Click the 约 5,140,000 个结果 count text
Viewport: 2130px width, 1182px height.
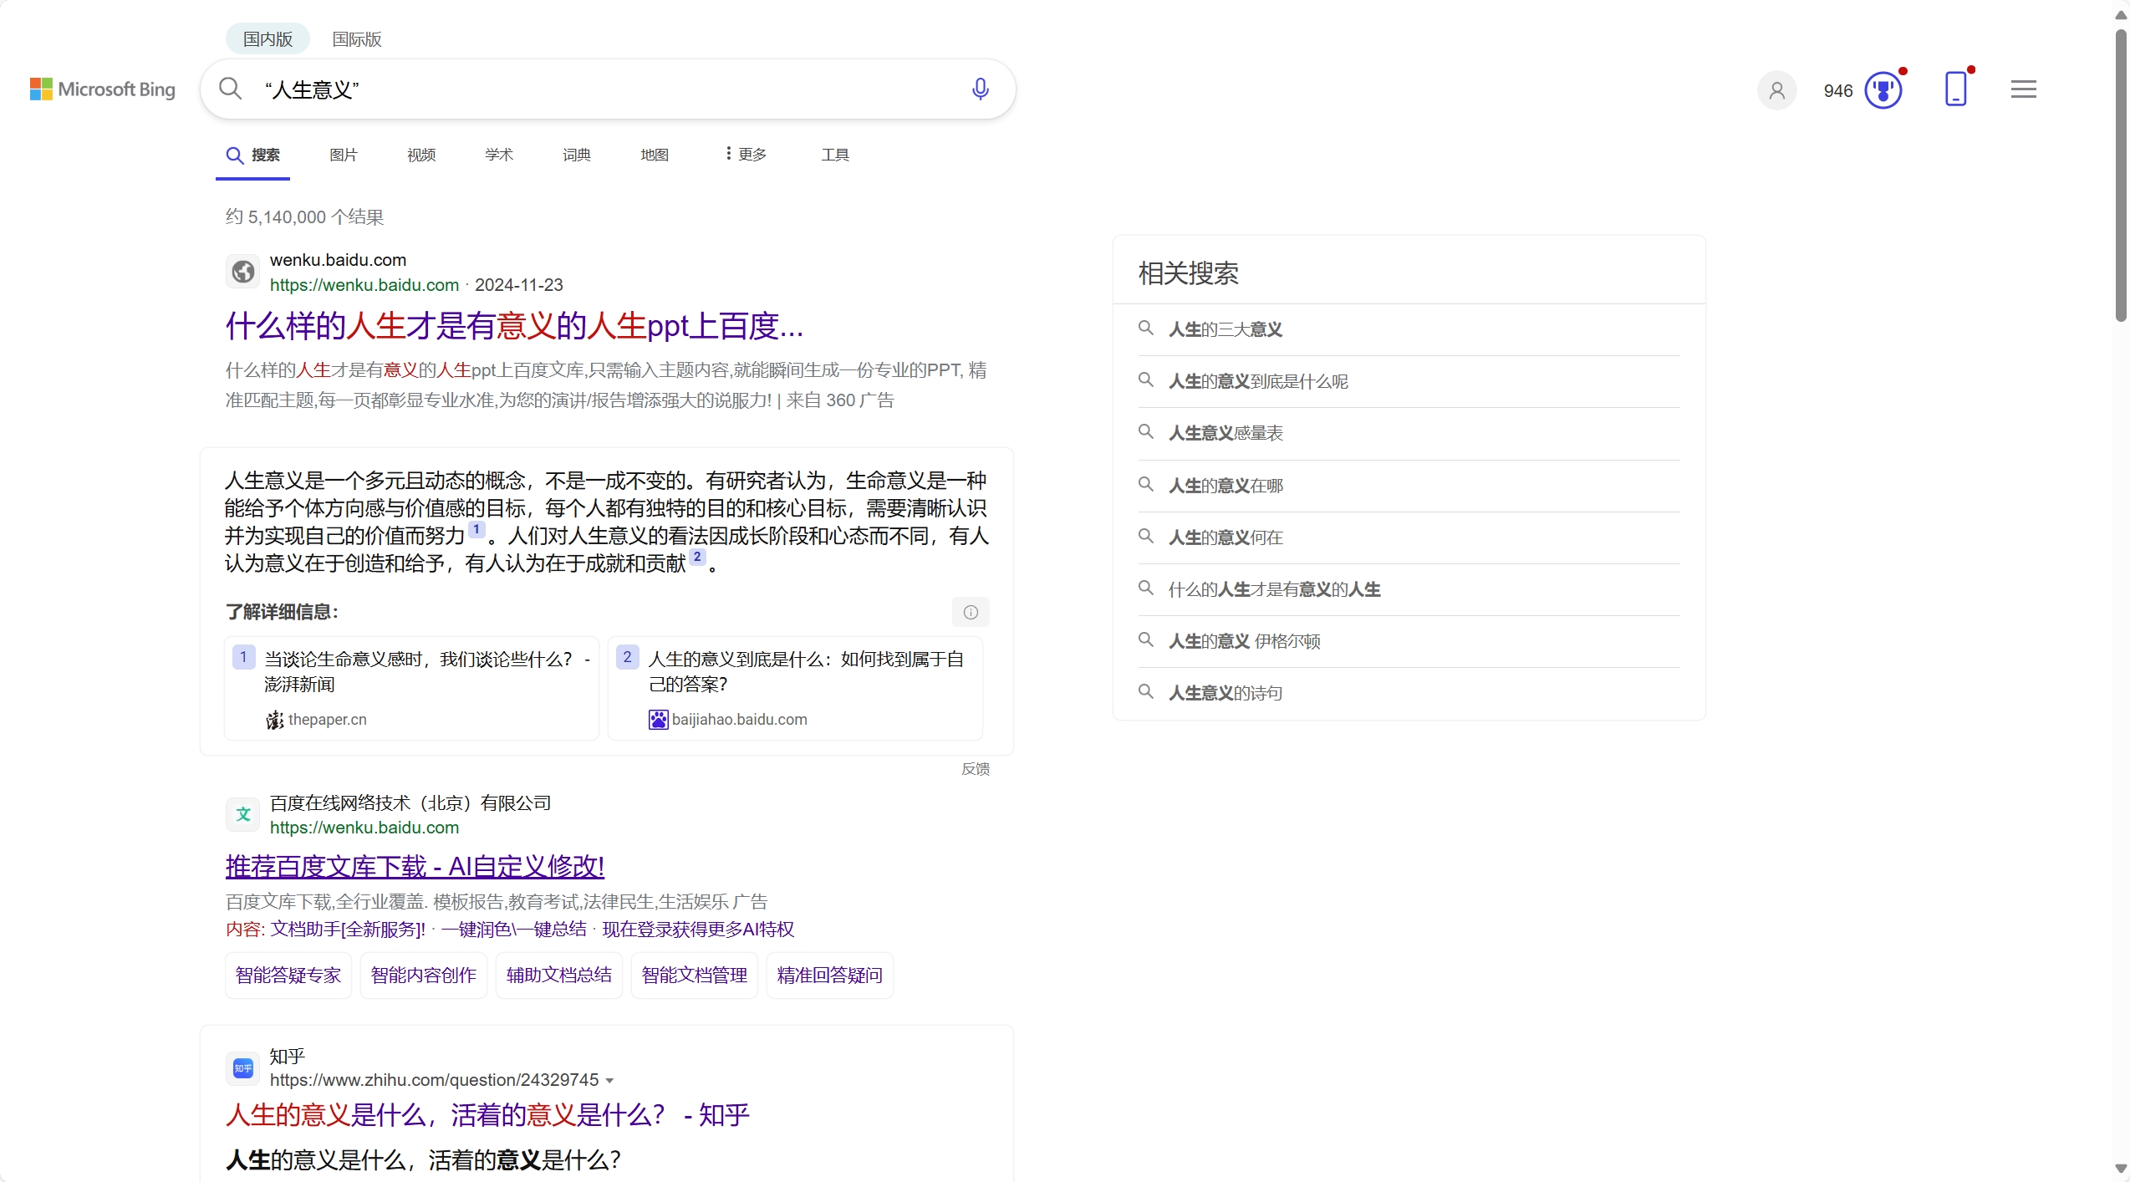coord(304,217)
